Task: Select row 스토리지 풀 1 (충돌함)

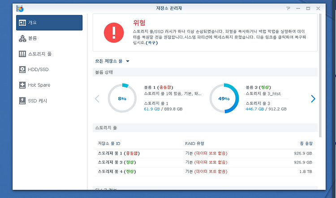Action: [205, 153]
